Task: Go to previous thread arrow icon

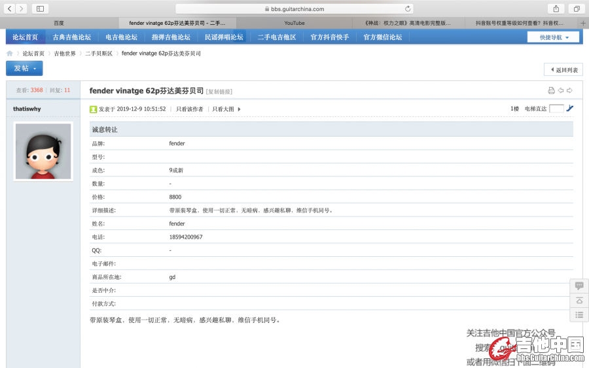Action: click(x=561, y=91)
